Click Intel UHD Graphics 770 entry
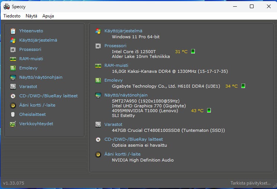Screen dimensions: 277x189 click(149, 106)
